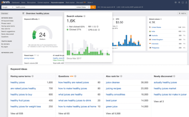Screen dimensions: 189x117
Task: Open Rank tracker from top navigation
Action: click(70, 2)
